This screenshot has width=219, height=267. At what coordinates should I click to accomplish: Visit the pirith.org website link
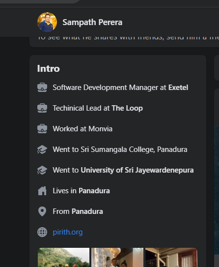(x=68, y=232)
